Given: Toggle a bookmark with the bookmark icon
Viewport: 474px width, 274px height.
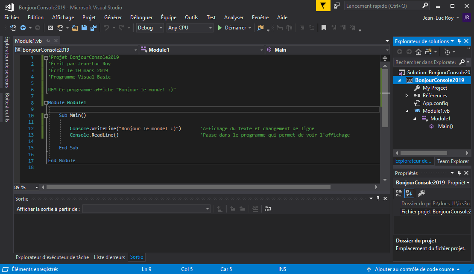Looking at the screenshot, I should pos(324,28).
